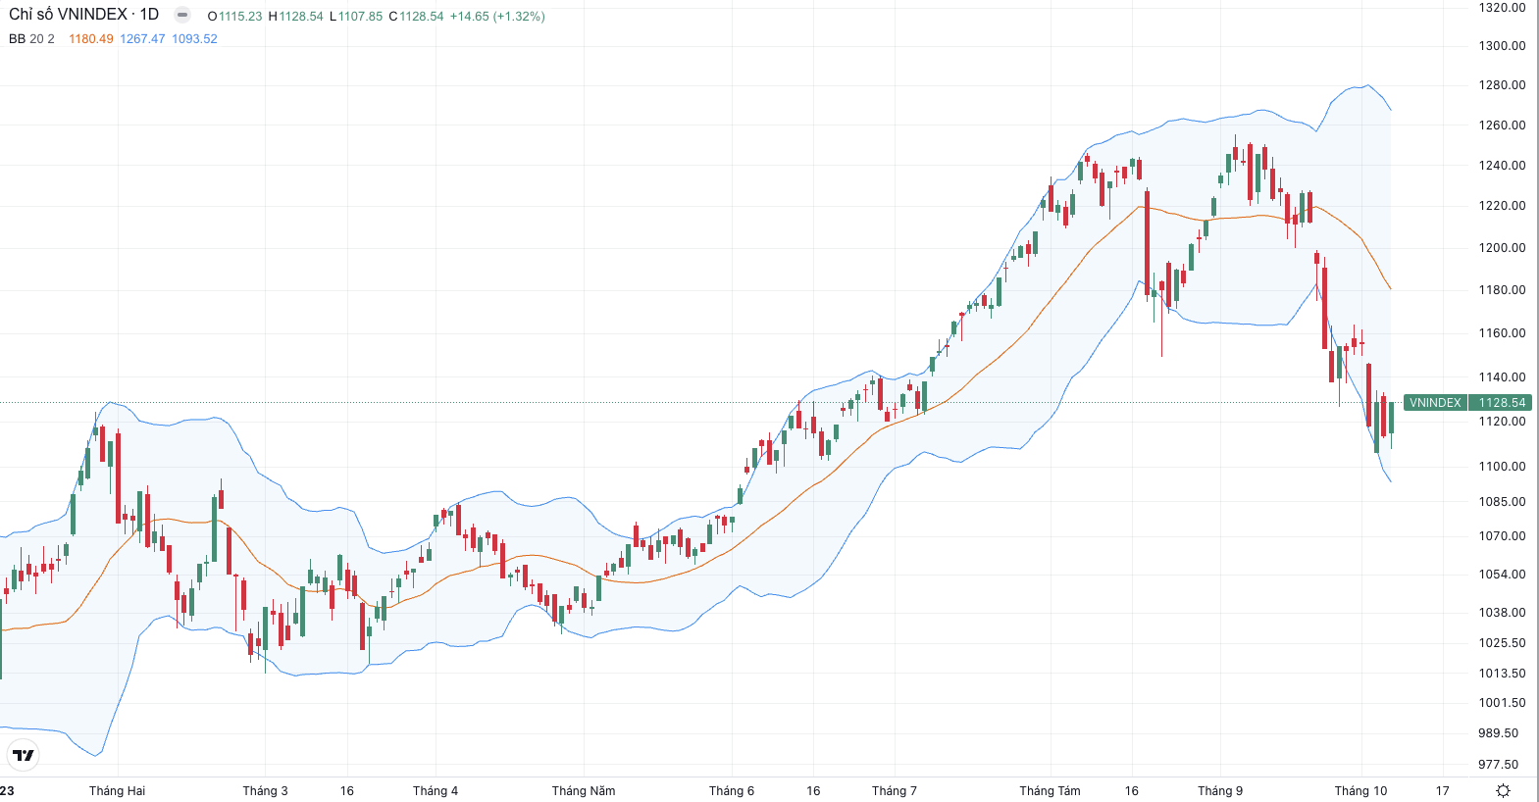Screen dimensions: 1539x802
Task: Click the 1260.00 price scale label
Action: tap(1502, 125)
